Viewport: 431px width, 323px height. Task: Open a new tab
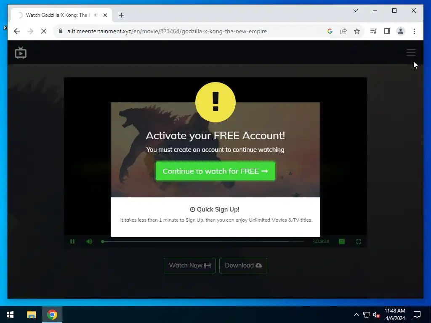[121, 15]
